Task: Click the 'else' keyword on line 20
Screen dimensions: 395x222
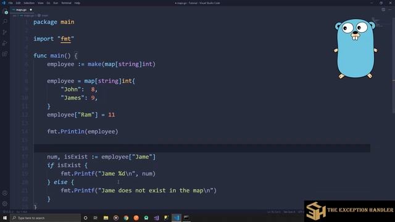Action: [60, 183]
